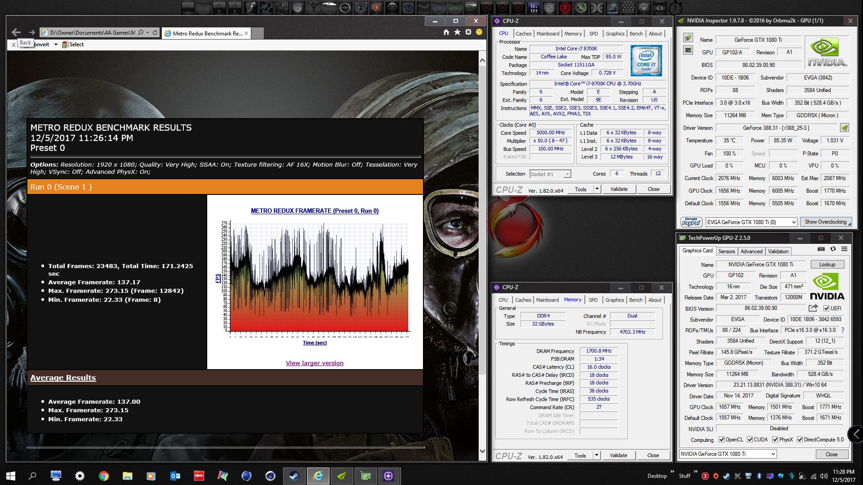Click the browser Forward arrow
Viewport: 863px width, 485px height.
pos(31,32)
